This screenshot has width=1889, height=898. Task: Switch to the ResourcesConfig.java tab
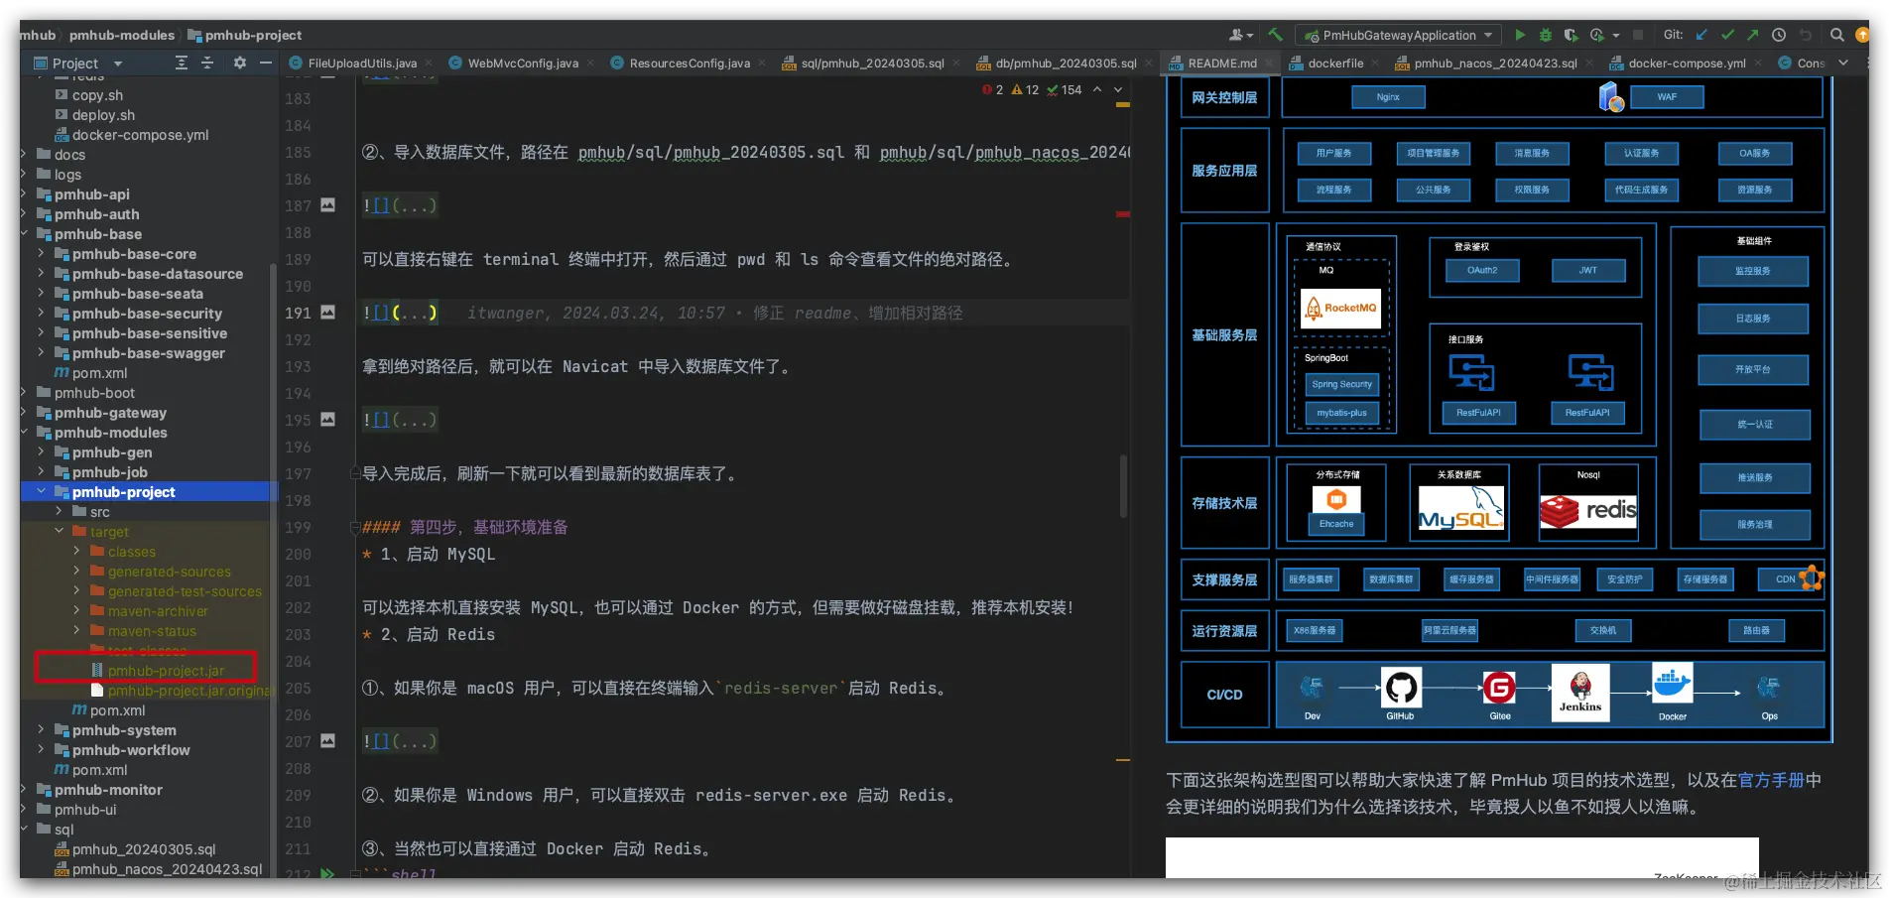pyautogui.click(x=690, y=63)
